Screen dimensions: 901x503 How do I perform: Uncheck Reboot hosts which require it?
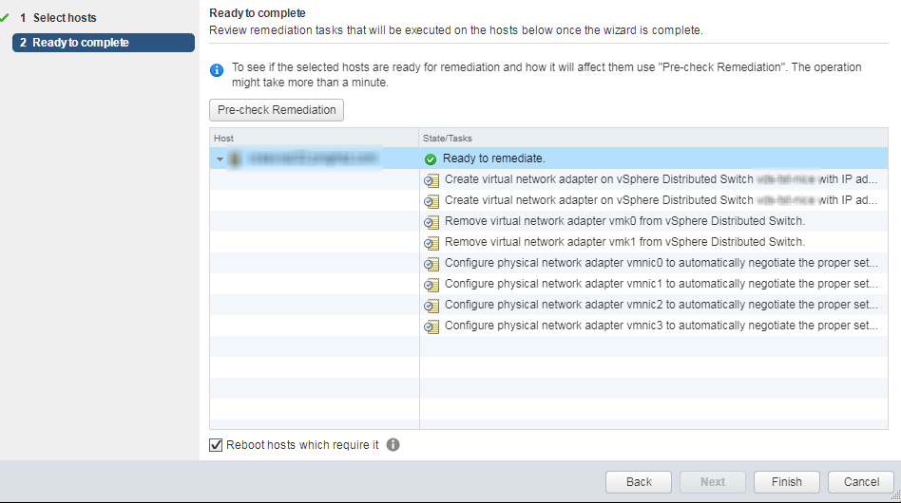pyautogui.click(x=217, y=444)
